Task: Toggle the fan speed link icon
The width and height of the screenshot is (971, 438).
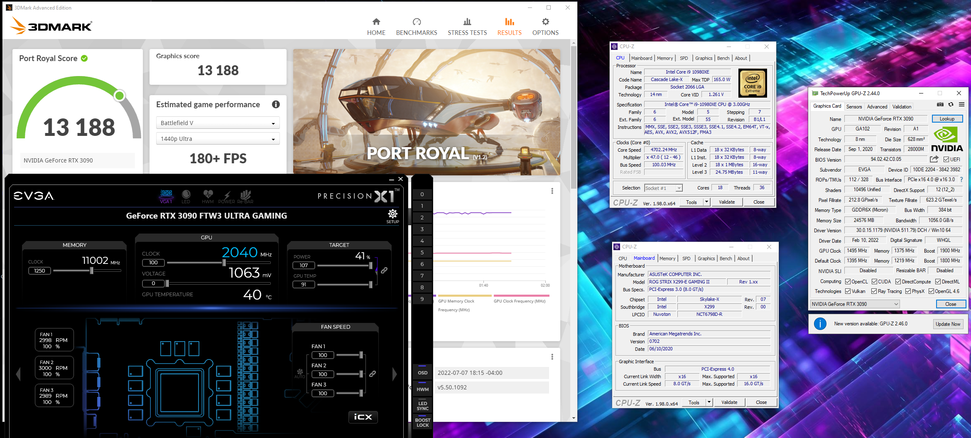Action: point(373,374)
